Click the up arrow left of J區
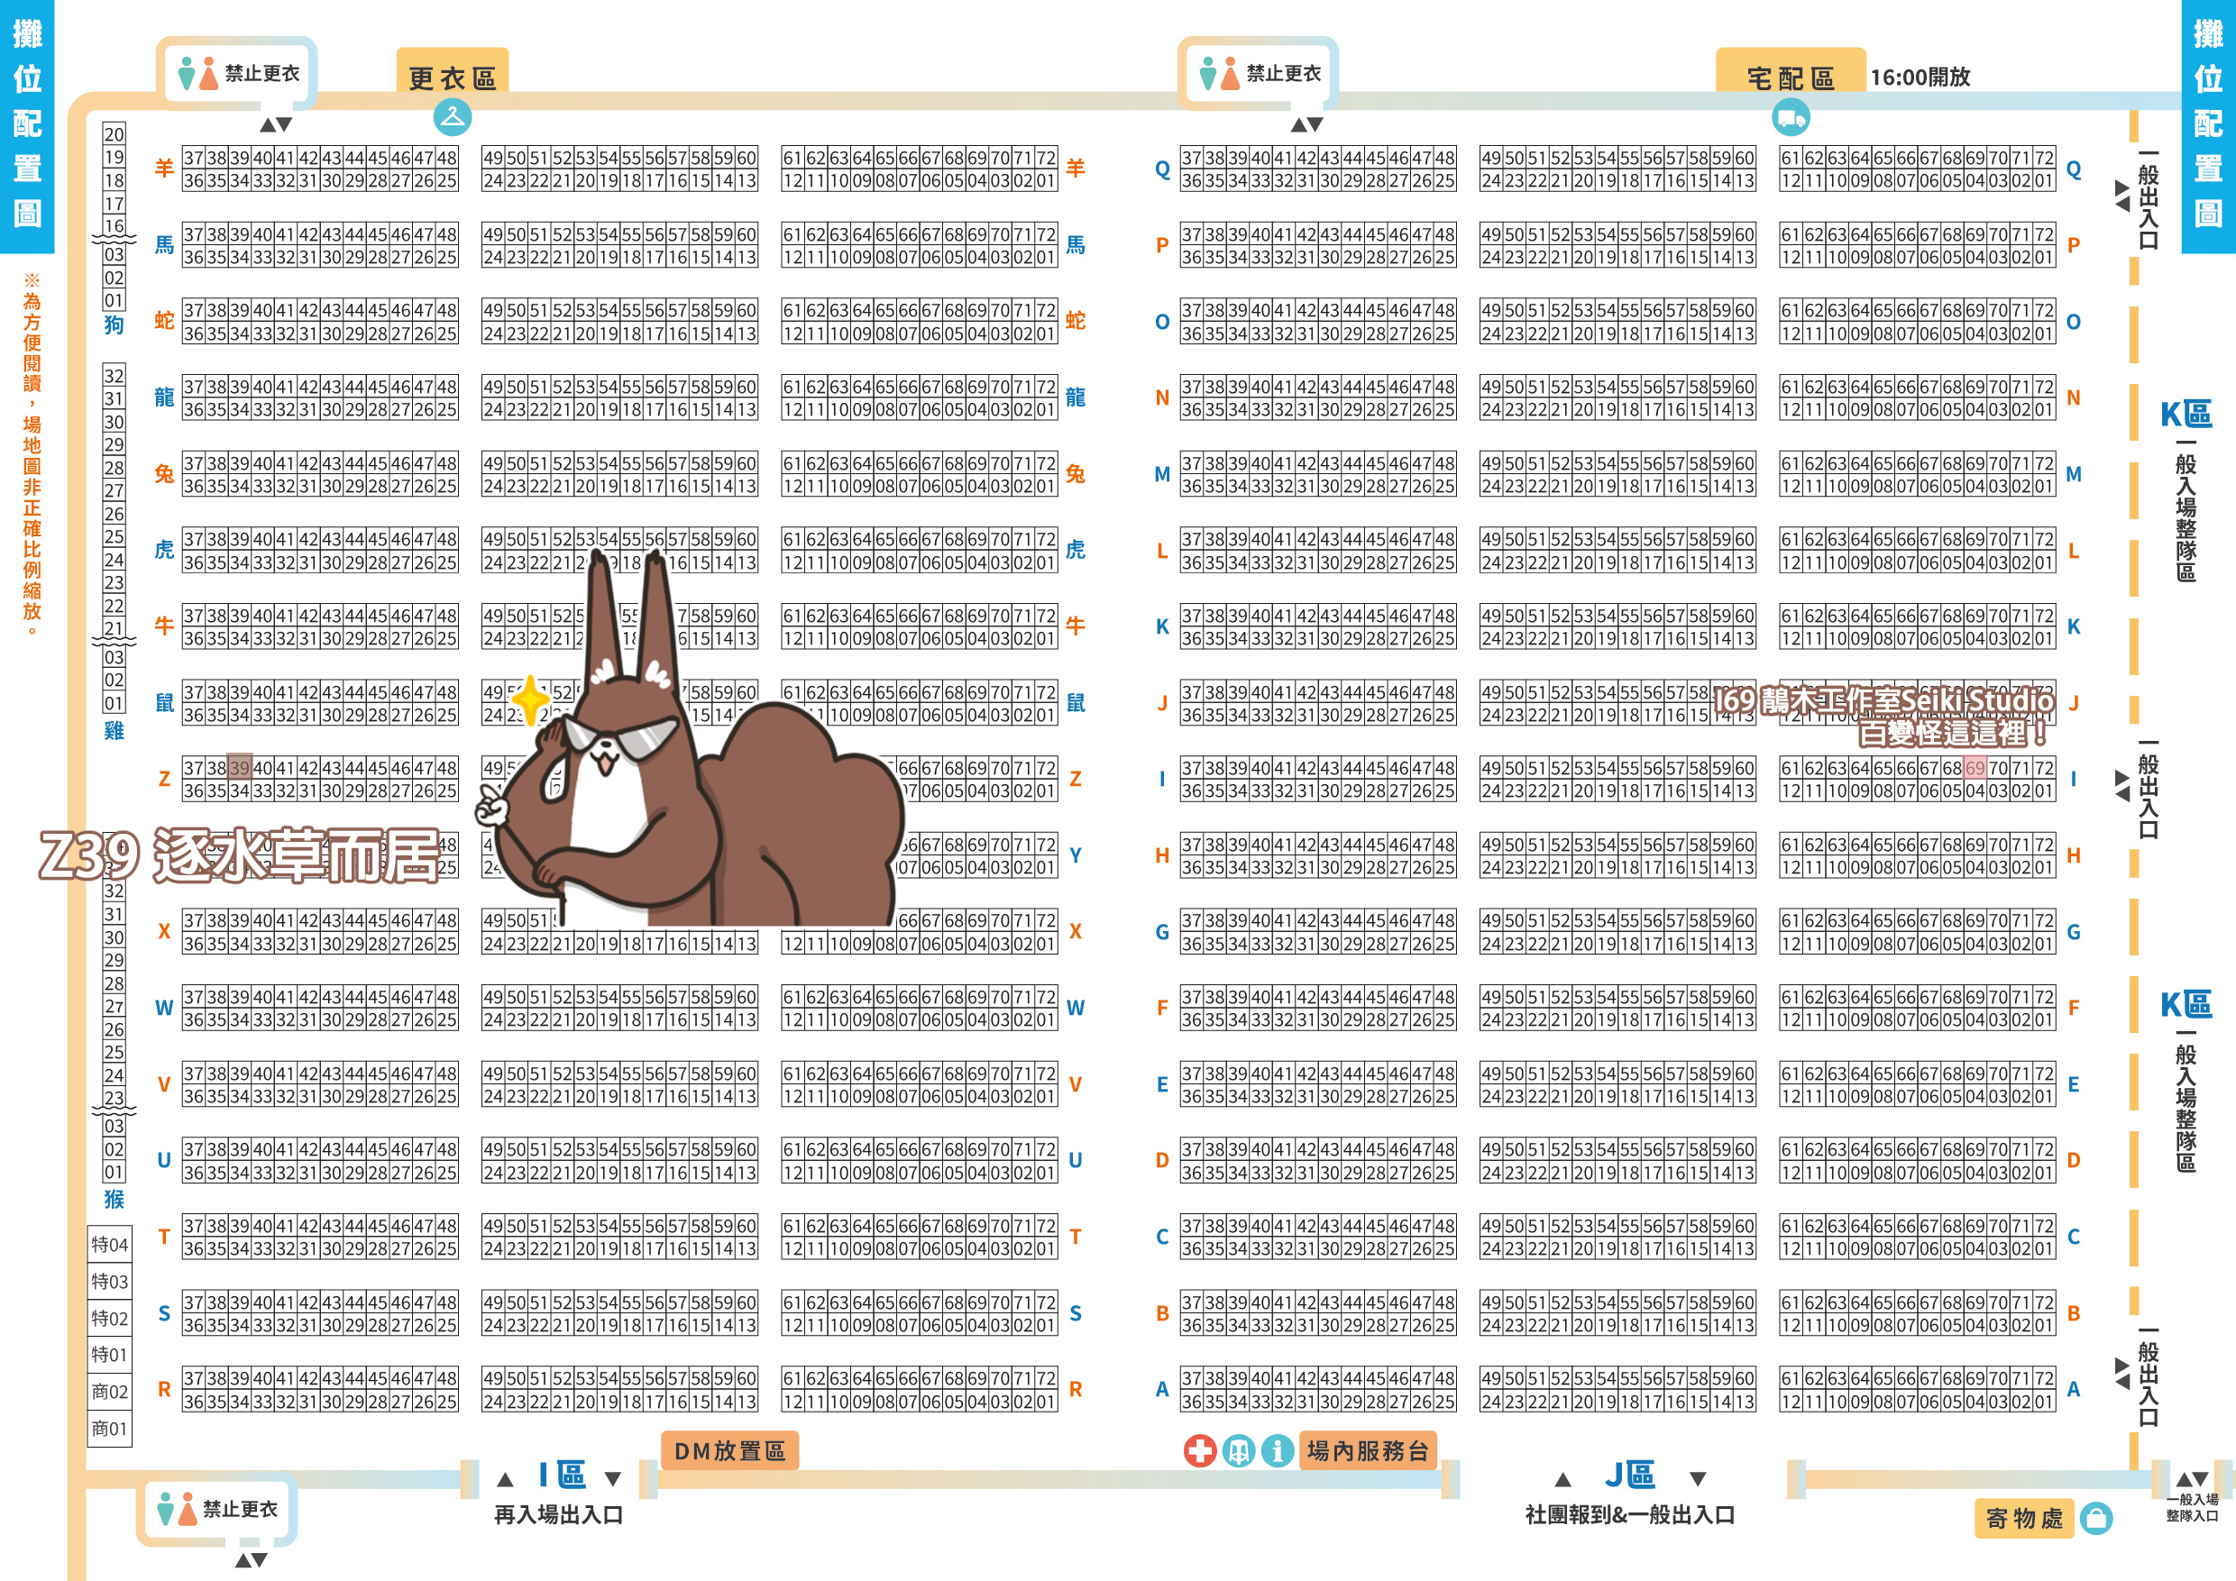 tap(1563, 1479)
